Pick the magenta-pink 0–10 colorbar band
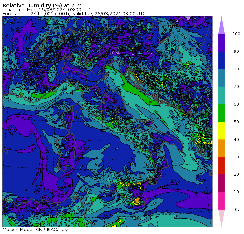Viewport: 244px width, 234px height. pyautogui.click(x=222, y=201)
